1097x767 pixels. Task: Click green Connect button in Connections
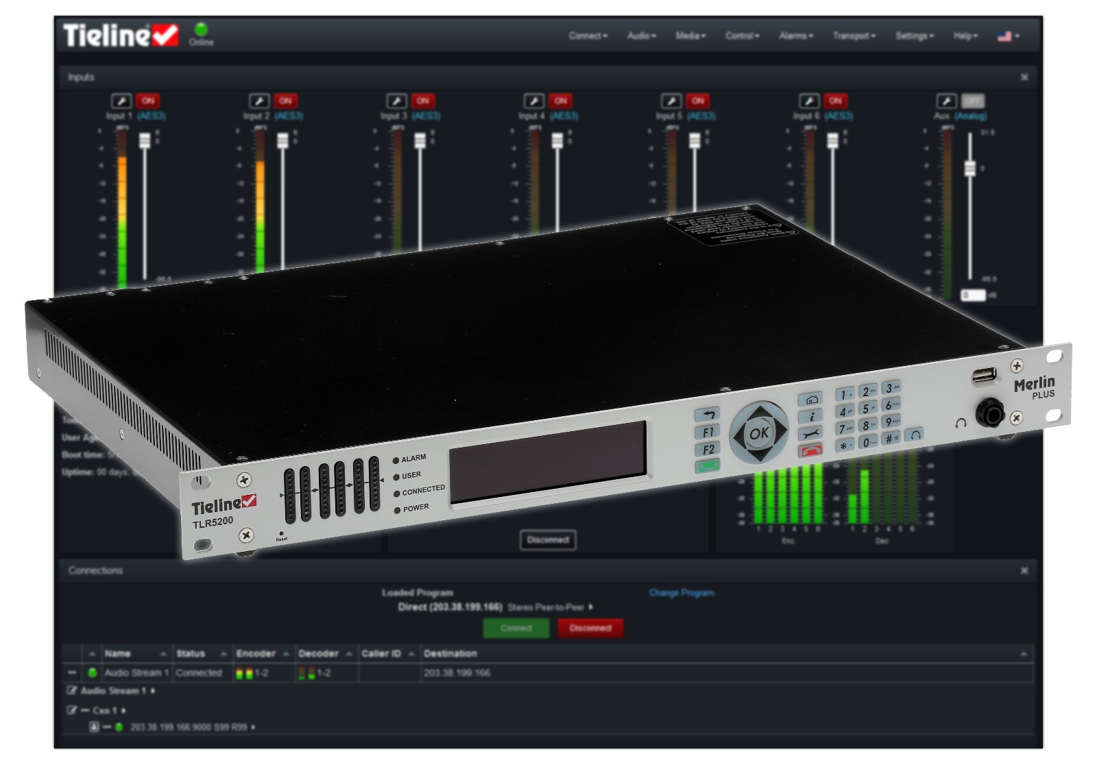click(516, 628)
